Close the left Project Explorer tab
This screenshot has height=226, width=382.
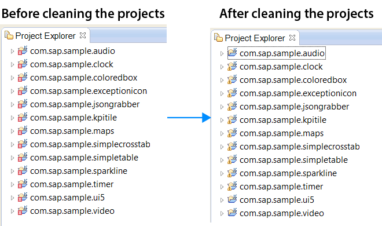point(83,35)
